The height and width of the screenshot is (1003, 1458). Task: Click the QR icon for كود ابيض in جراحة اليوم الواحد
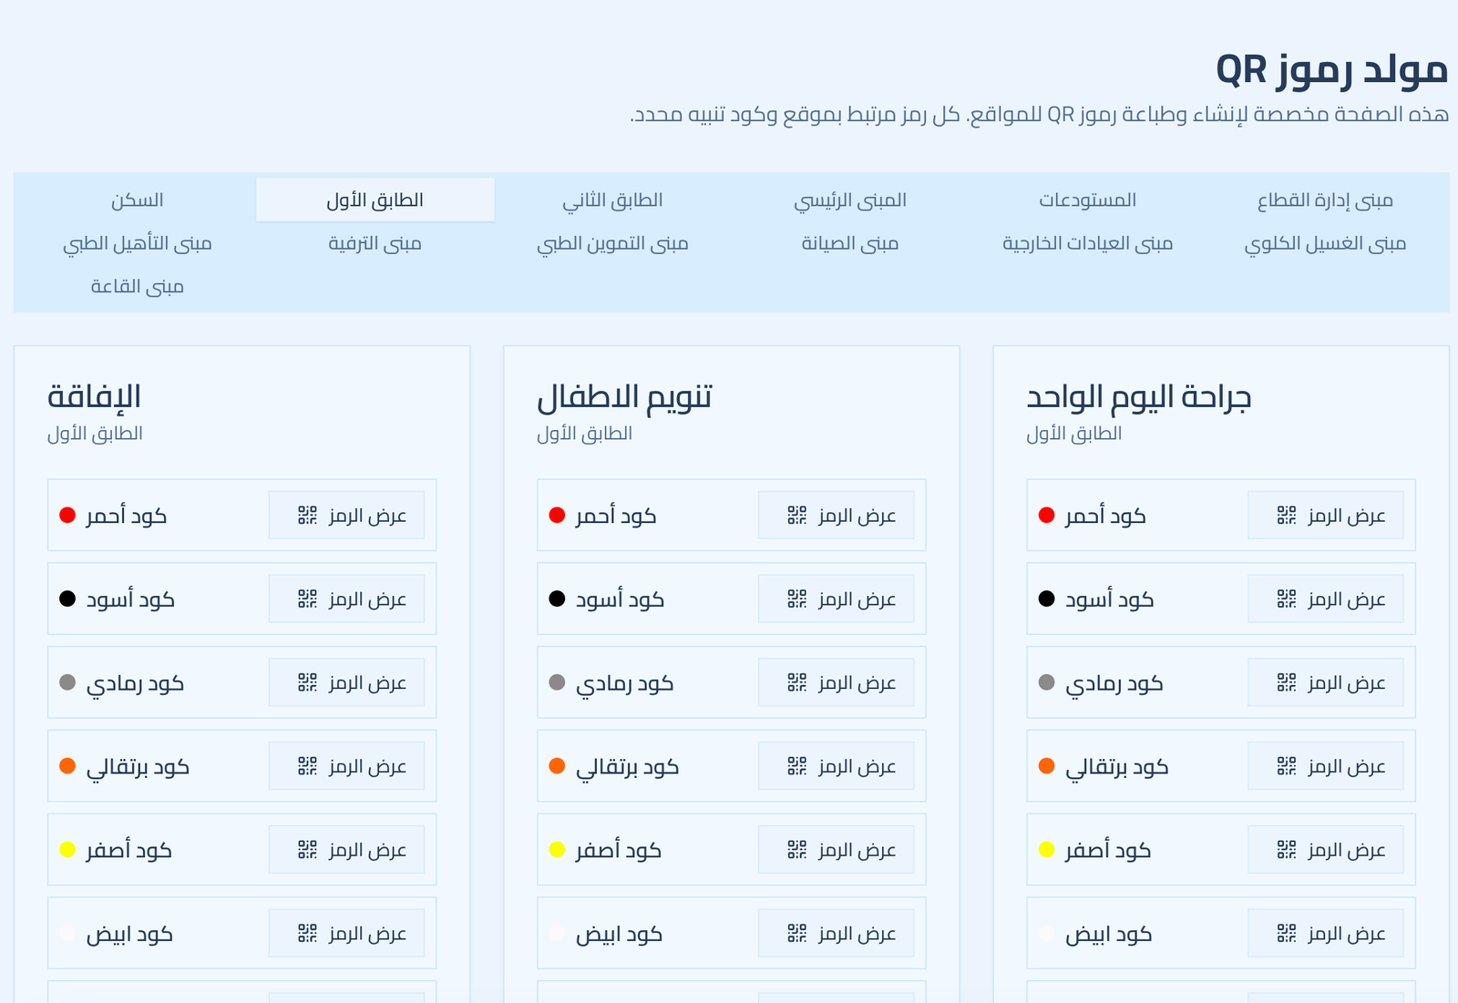point(1287,932)
